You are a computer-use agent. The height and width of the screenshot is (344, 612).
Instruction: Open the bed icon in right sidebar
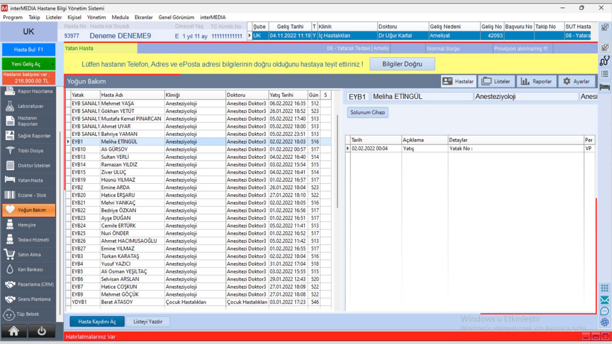pyautogui.click(x=604, y=87)
